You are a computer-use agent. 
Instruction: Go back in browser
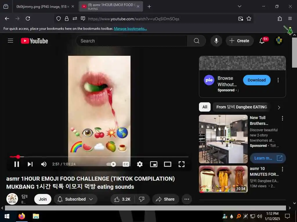[7, 18]
